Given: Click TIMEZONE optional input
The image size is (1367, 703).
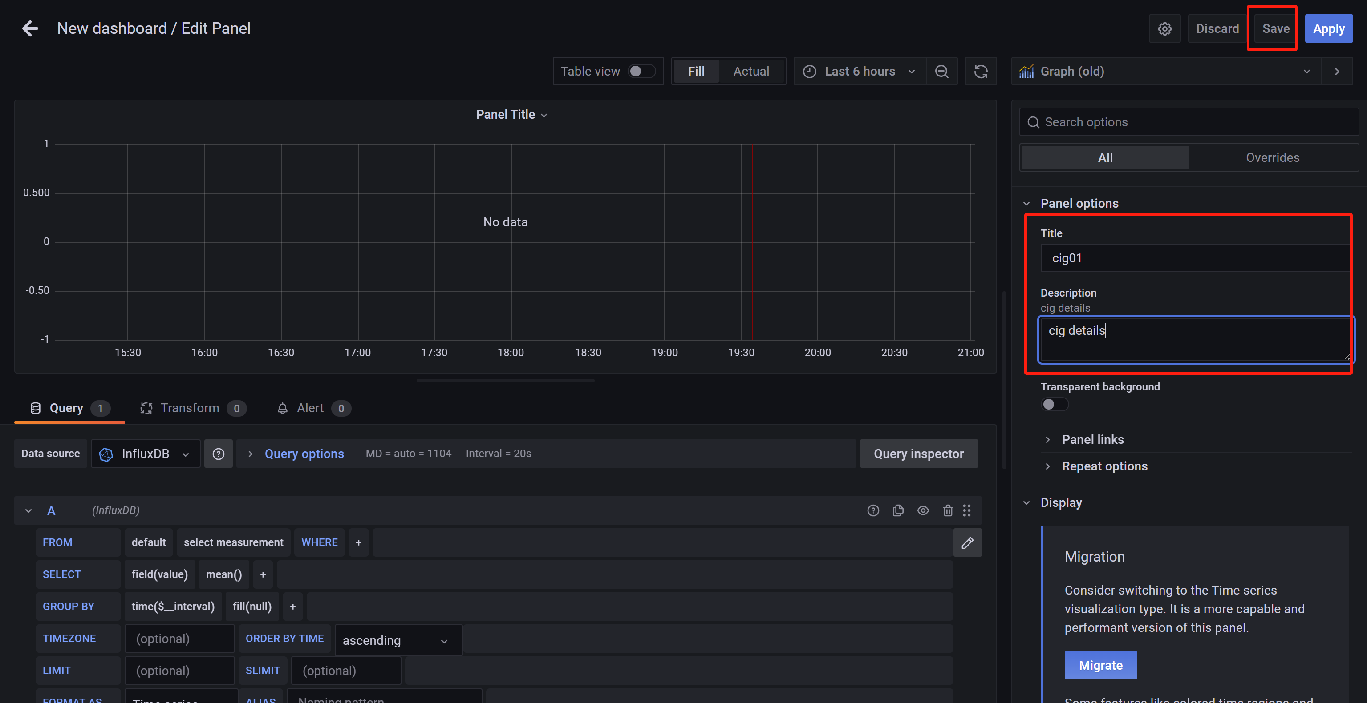Looking at the screenshot, I should point(179,639).
